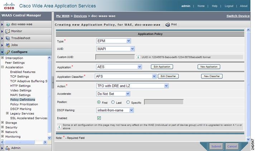Viewport: 255px width, 151px height.
Task: Click the Monitor section icon
Action: click(x=8, y=31)
